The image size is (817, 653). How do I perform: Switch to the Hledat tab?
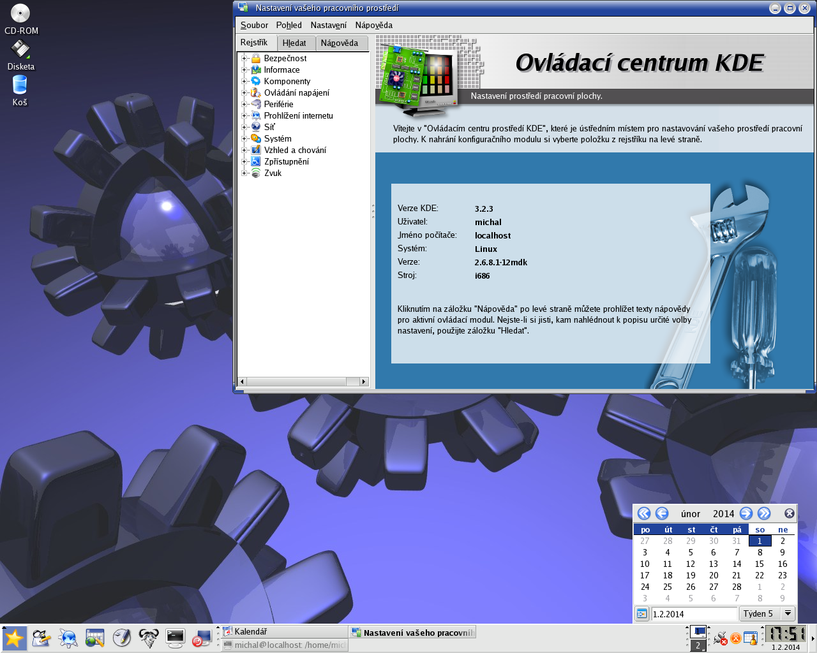click(295, 43)
